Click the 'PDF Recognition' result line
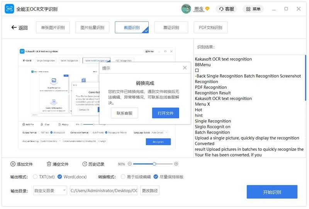309x209 pixels. 211,87
